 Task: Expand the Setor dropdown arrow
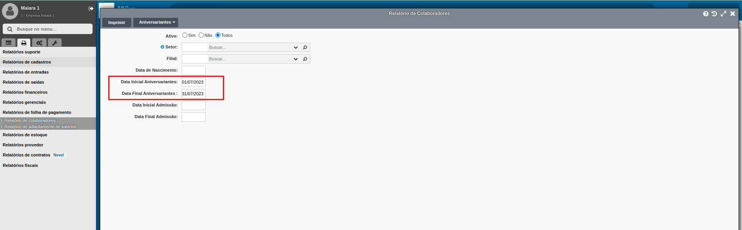[x=296, y=47]
